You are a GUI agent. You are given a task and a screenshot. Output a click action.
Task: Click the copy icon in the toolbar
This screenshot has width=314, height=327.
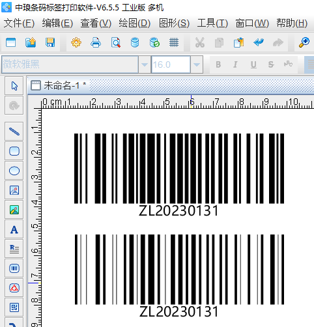pyautogui.click(x=219, y=42)
